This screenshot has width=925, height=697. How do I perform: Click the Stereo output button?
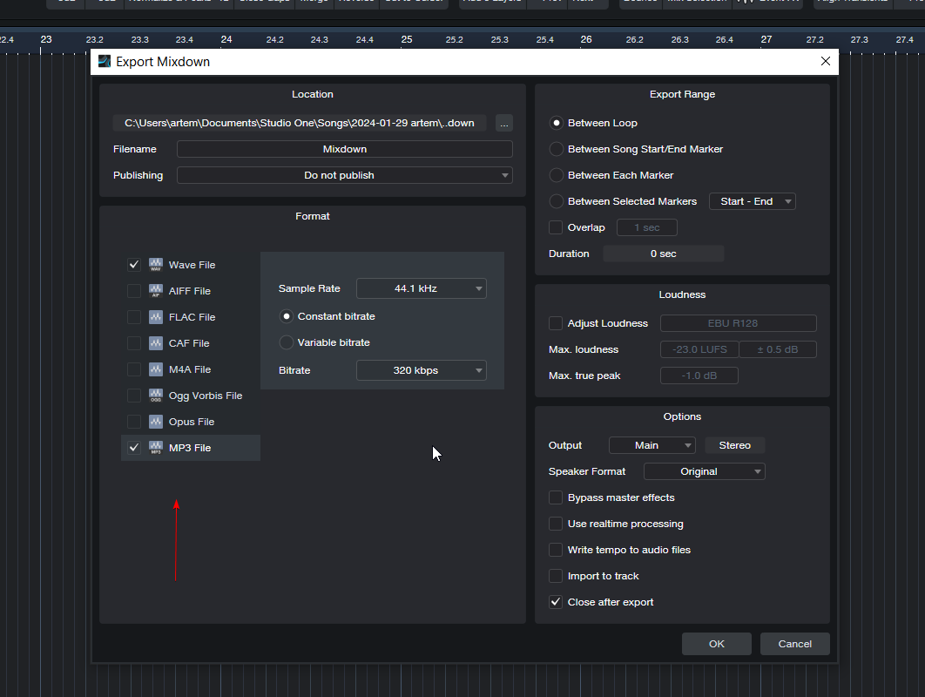pyautogui.click(x=734, y=445)
